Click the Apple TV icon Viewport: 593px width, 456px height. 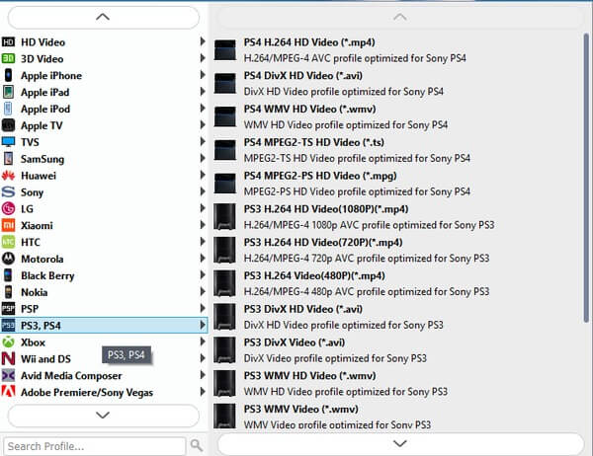click(x=8, y=125)
